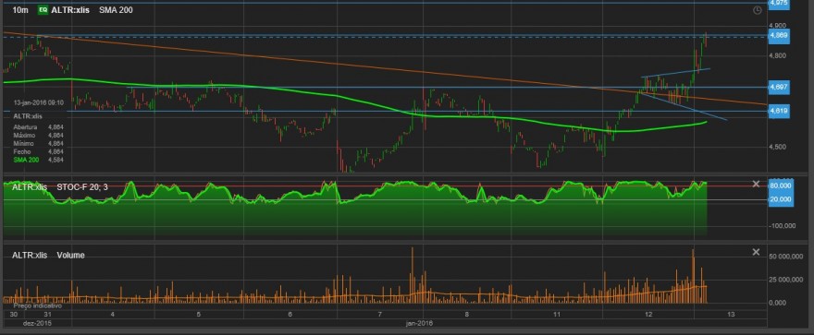Screen dimensions: 814x335
Task: Click the 20,000 stochastic level label
Action: pyautogui.click(x=781, y=200)
